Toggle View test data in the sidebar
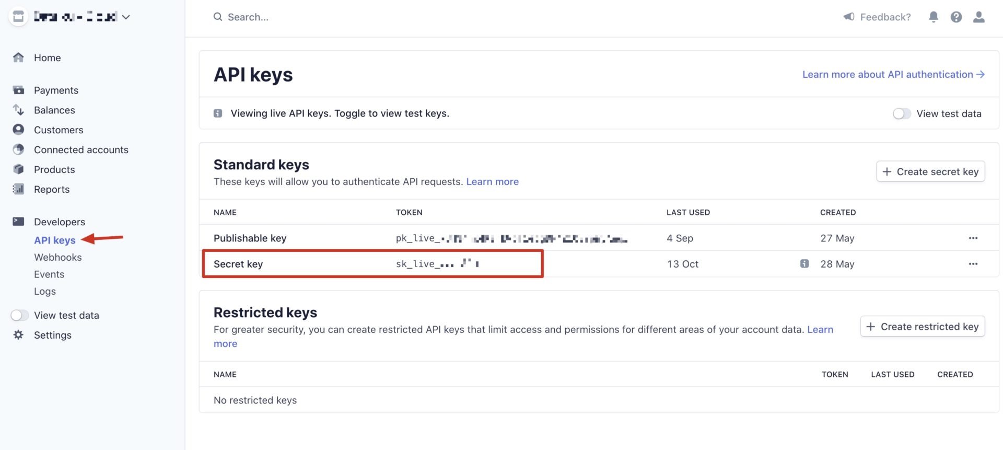This screenshot has width=1003, height=450. (x=20, y=315)
